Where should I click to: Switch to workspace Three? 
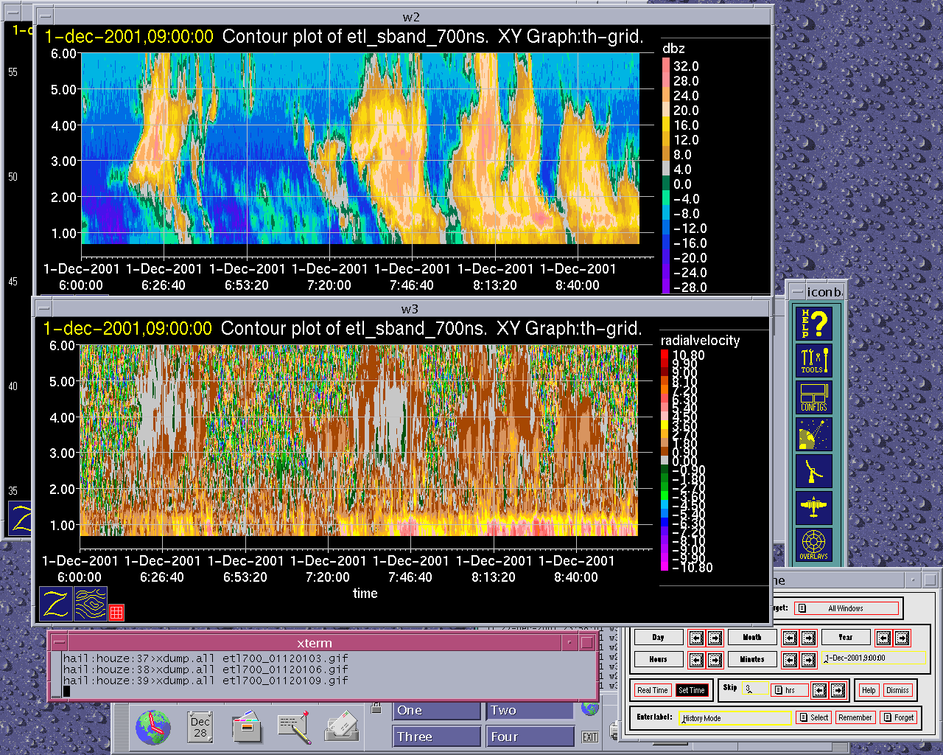(x=436, y=737)
